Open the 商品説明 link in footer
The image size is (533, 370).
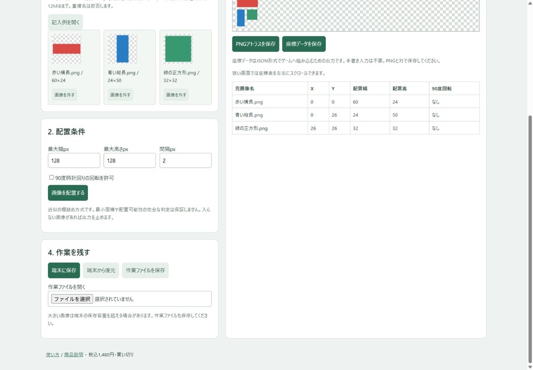[x=74, y=354]
